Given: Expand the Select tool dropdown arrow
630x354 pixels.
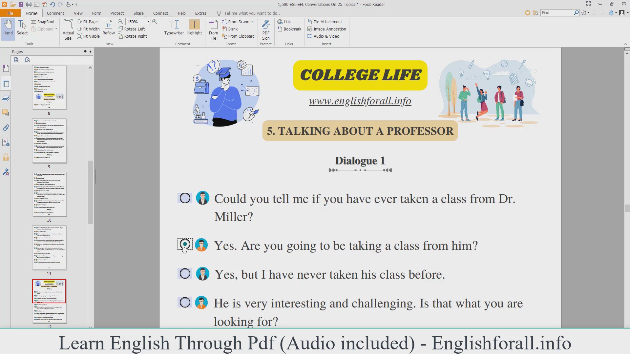Looking at the screenshot, I should pos(22,38).
